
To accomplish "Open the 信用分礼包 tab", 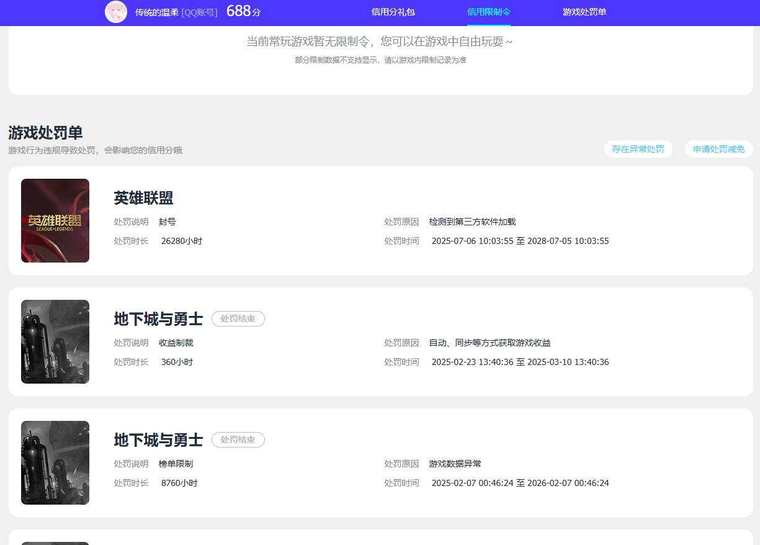I will (393, 12).
